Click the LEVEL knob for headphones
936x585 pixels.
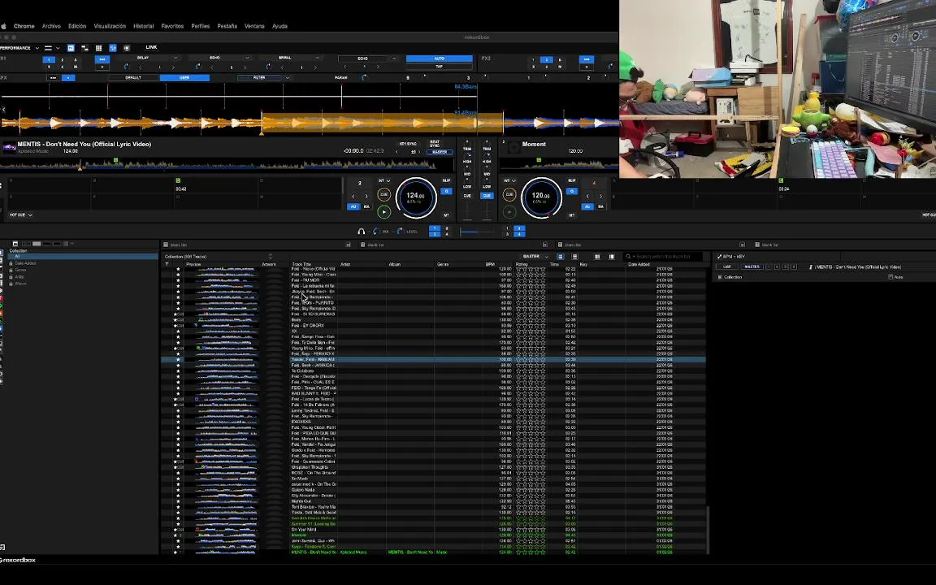(400, 231)
